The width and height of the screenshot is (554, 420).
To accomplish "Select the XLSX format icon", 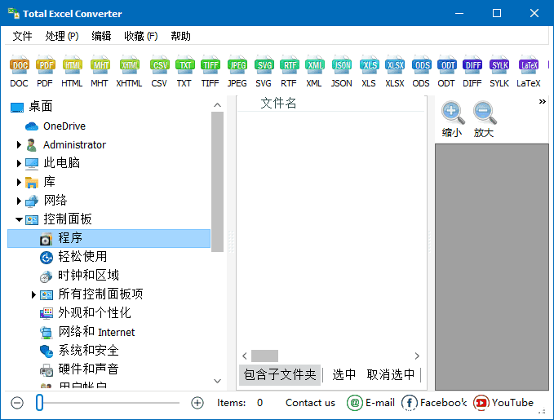I will [x=395, y=70].
